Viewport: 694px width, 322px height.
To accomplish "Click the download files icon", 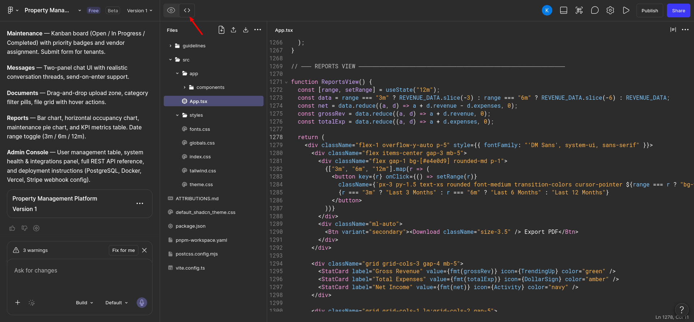I will tap(246, 30).
